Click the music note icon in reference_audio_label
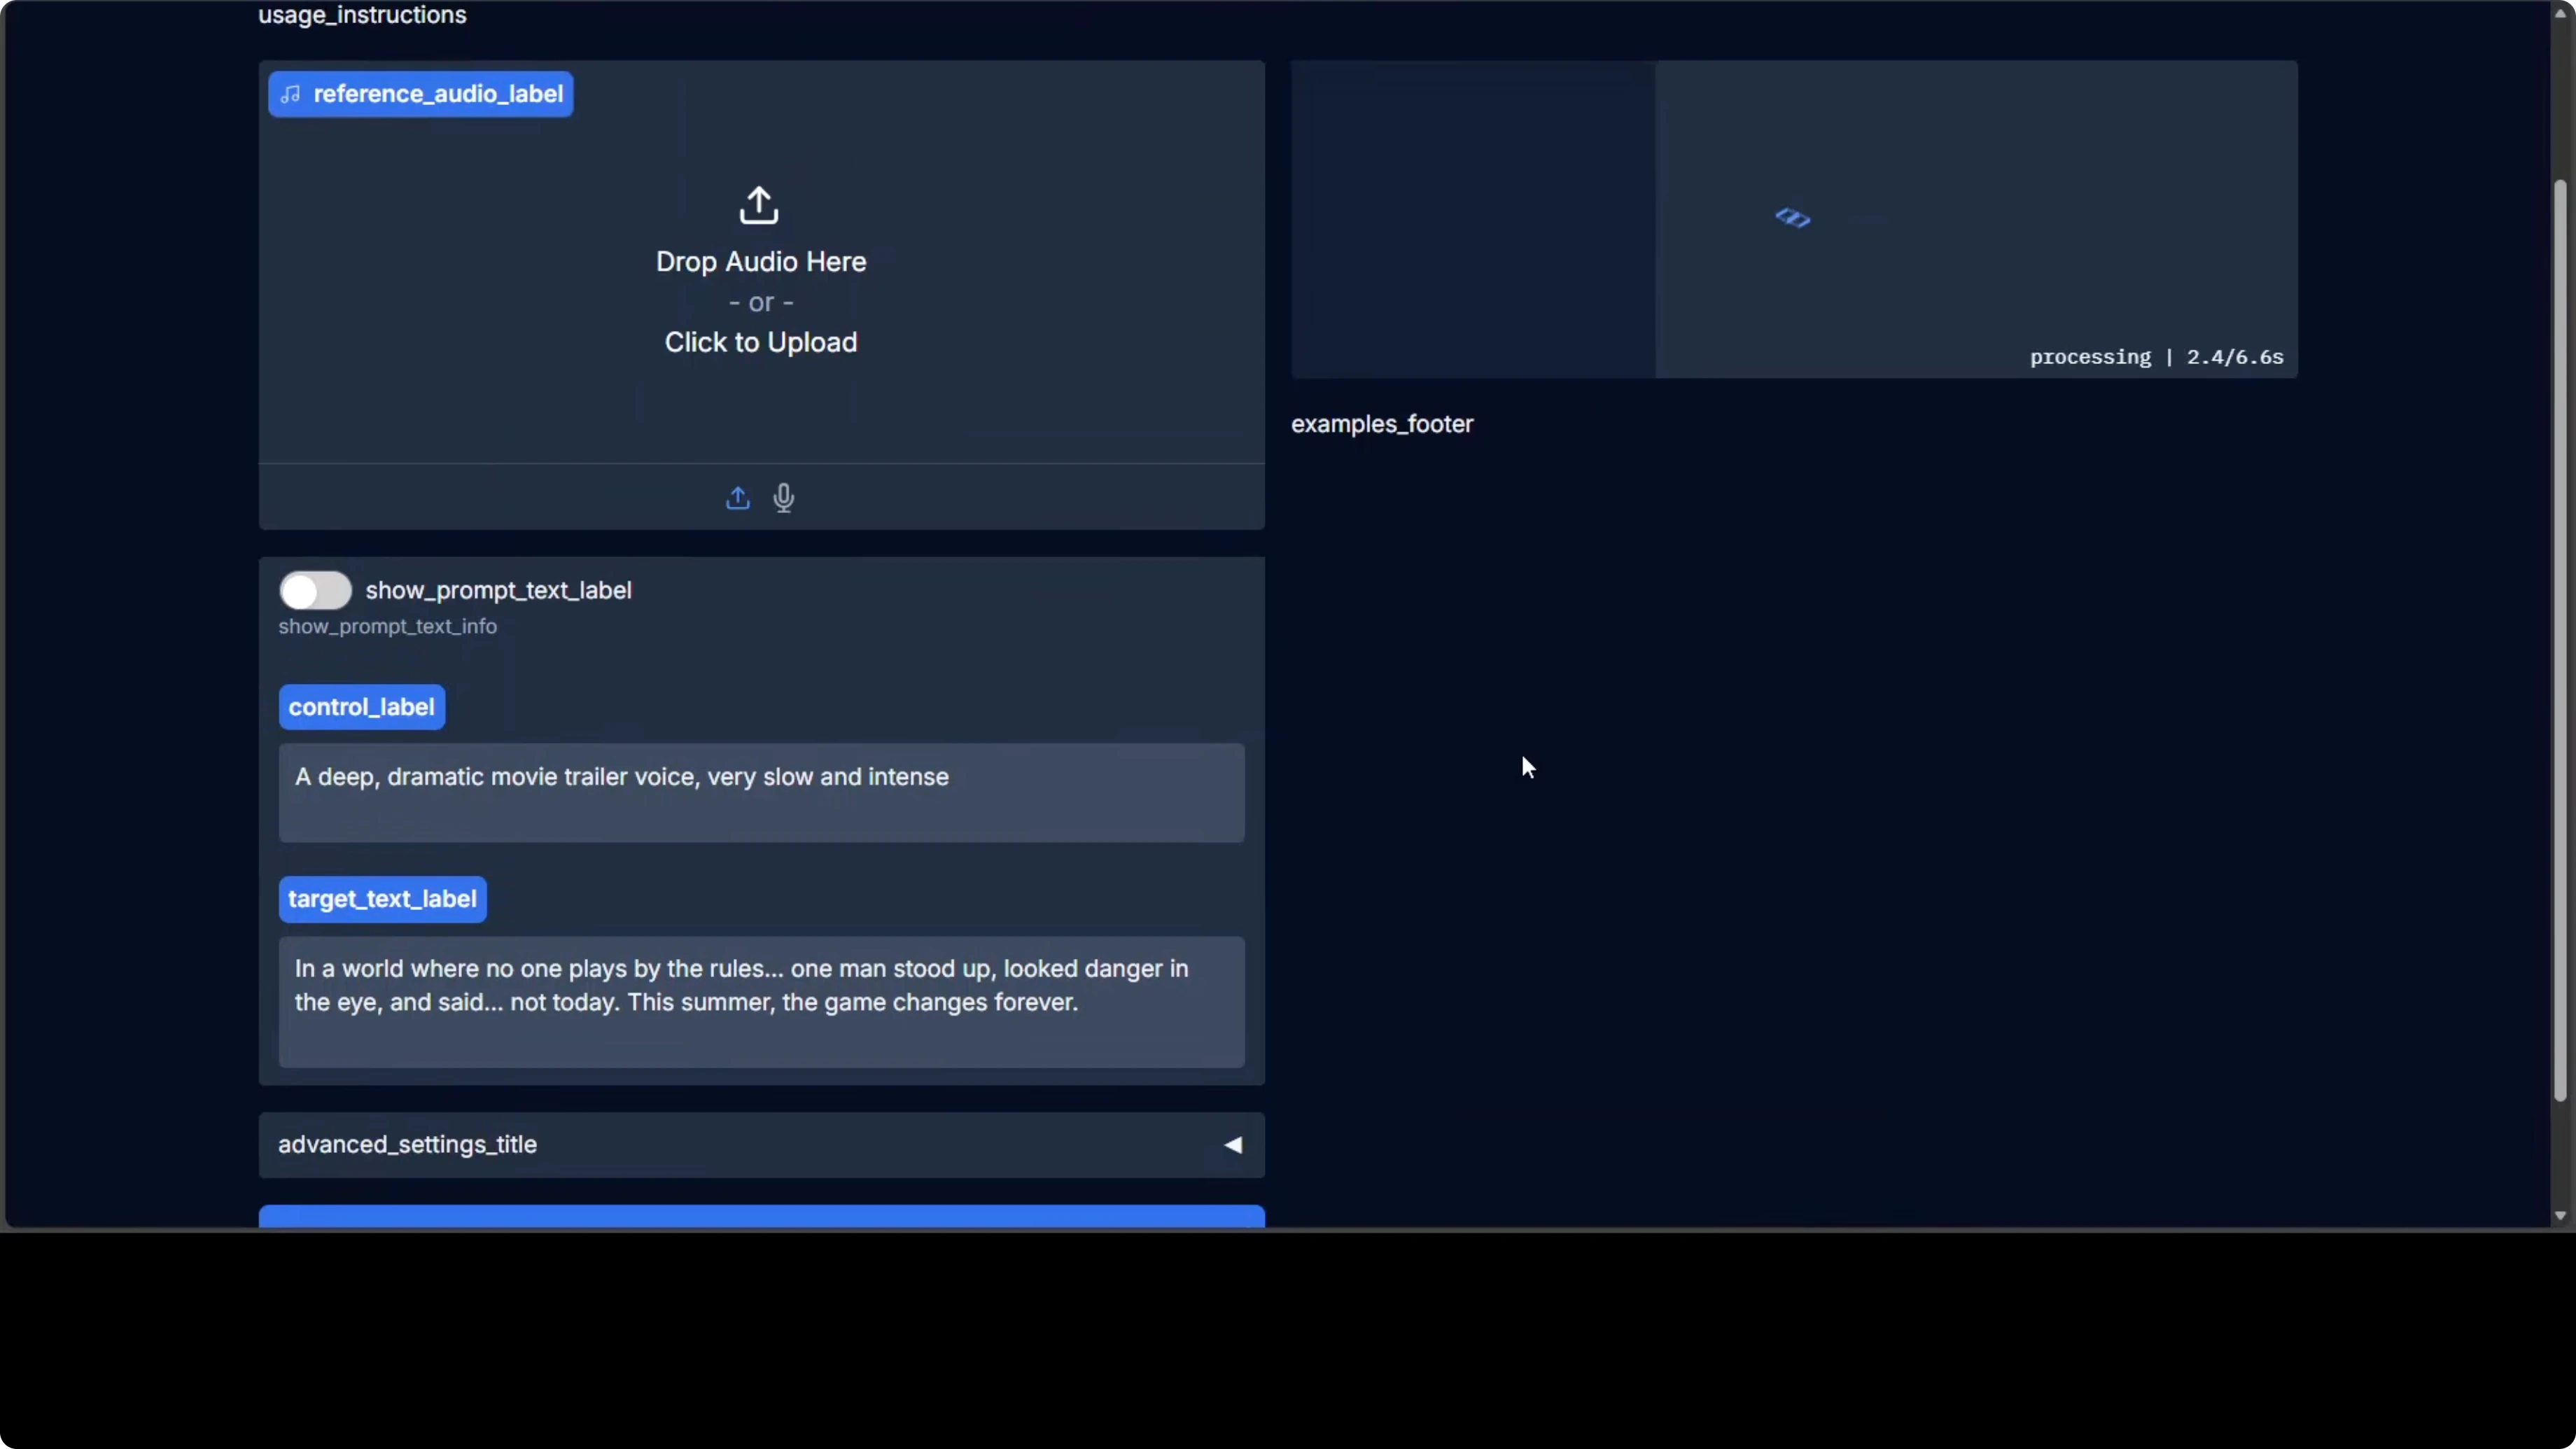2576x1449 pixels. pyautogui.click(x=291, y=94)
